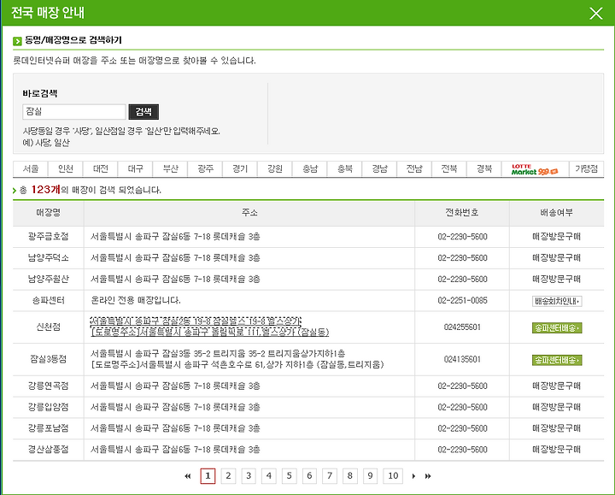The width and height of the screenshot is (615, 495).
Task: Go to page 7
Action: (x=330, y=476)
